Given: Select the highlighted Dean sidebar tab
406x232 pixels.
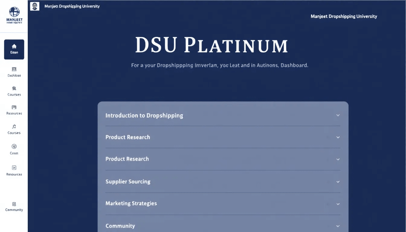Looking at the screenshot, I should tap(14, 49).
